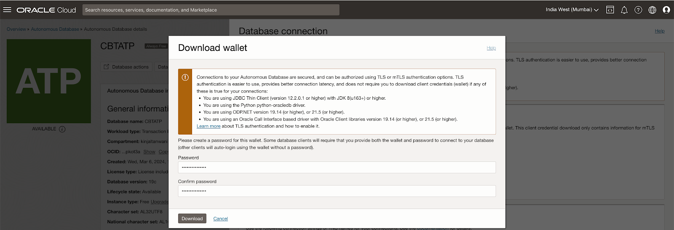Open the help question mark icon

tap(638, 10)
